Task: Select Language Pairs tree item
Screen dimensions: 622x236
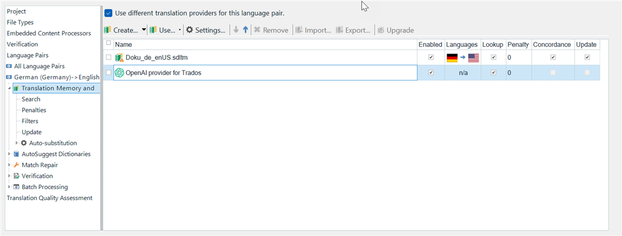Action: (x=28, y=55)
